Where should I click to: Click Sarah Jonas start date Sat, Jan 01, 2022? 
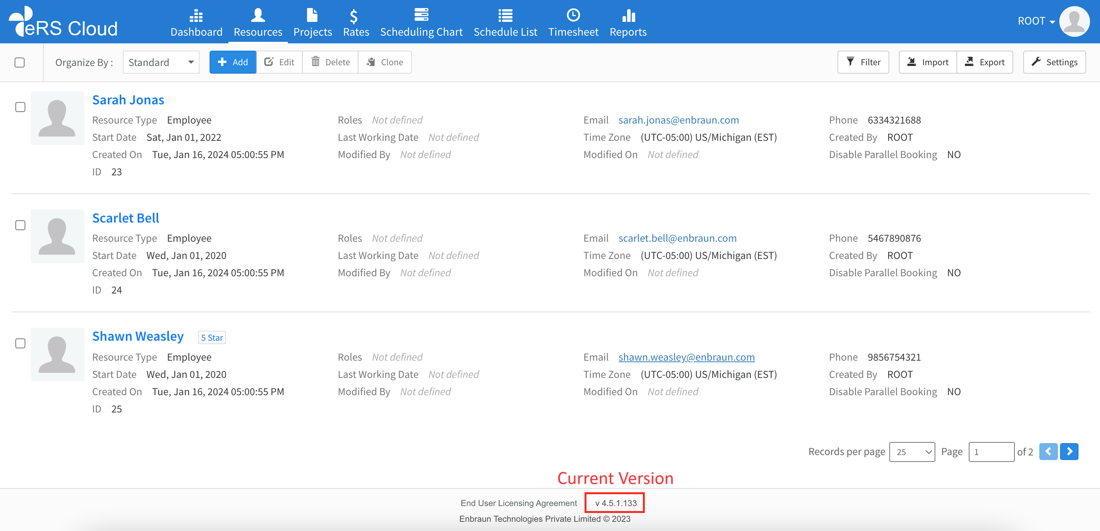pos(183,137)
